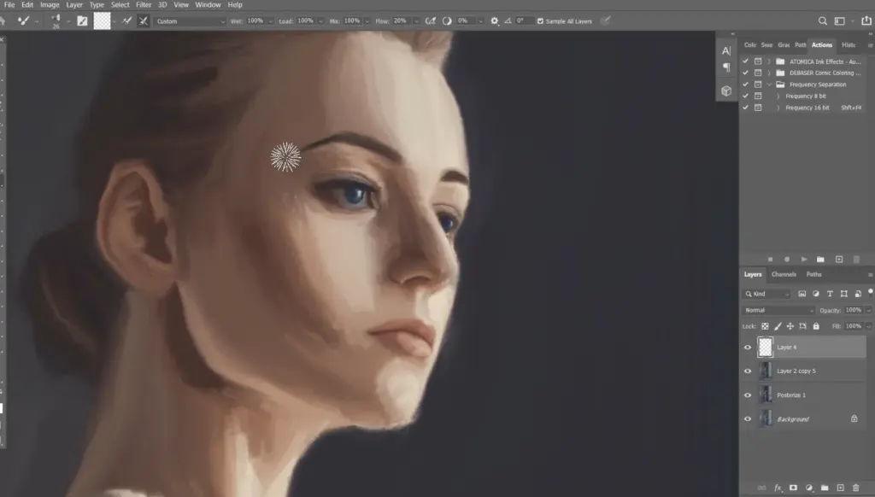Click the Play selection icon in Actions panel
The width and height of the screenshot is (875, 497).
tap(804, 259)
